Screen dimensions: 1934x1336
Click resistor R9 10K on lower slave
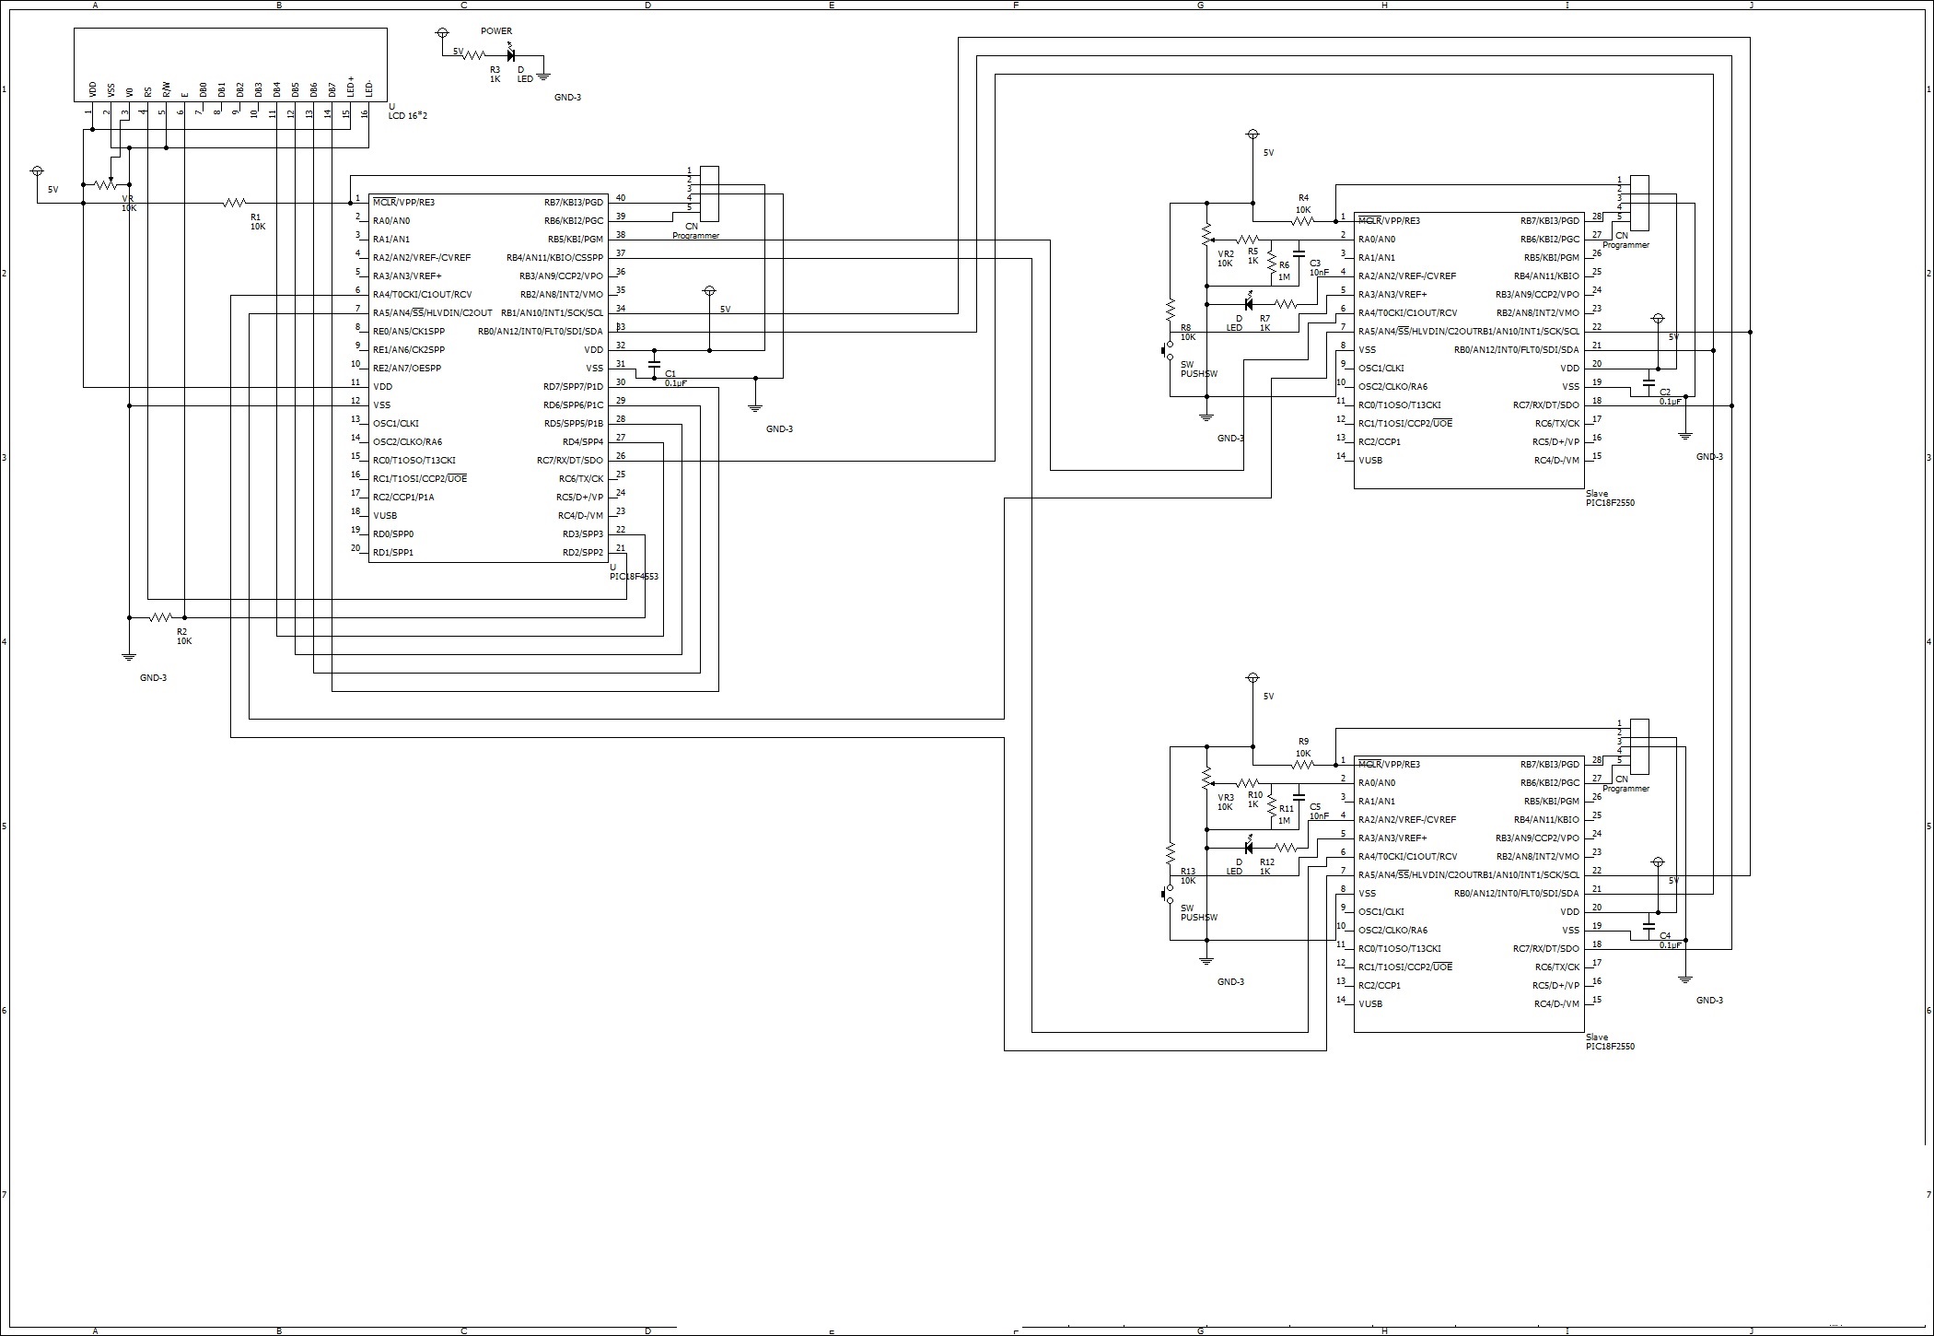pyautogui.click(x=1303, y=765)
